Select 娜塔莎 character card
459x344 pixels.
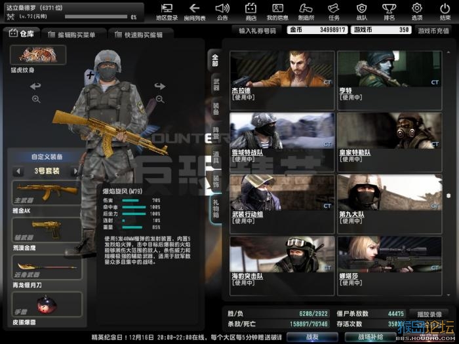pos(389,265)
